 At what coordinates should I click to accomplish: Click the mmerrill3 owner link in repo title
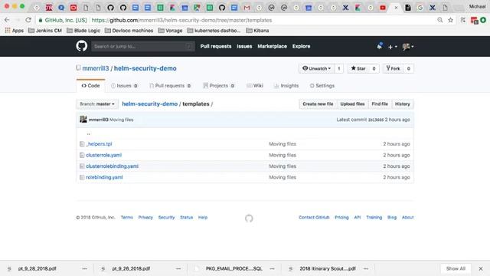[x=96, y=68]
